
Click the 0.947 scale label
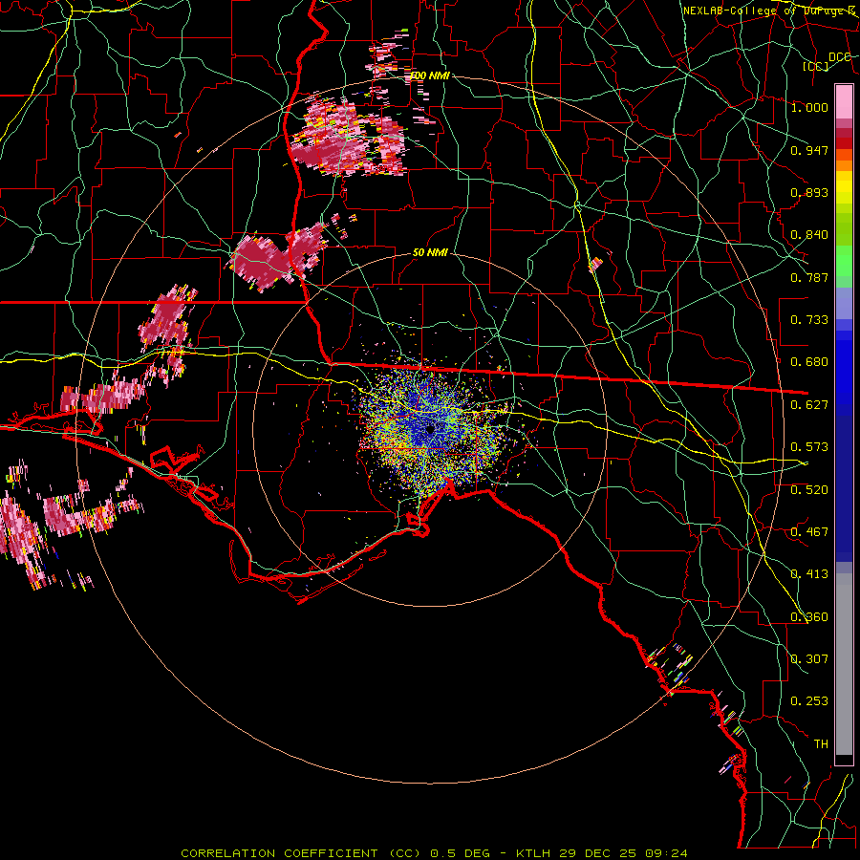[809, 150]
